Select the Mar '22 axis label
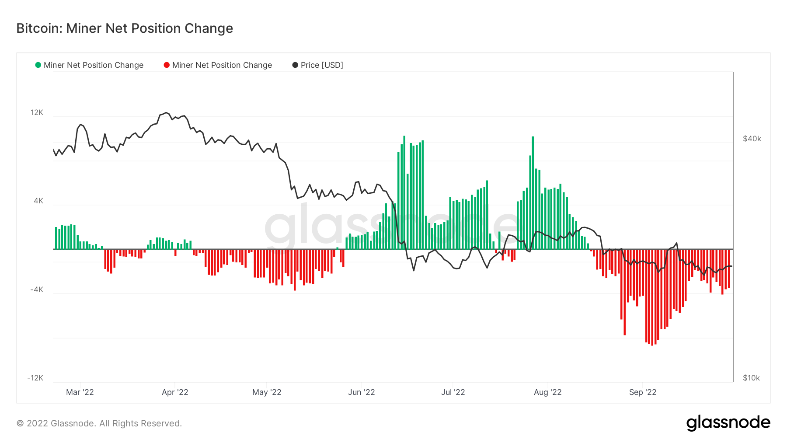The image size is (787, 443). tap(80, 392)
